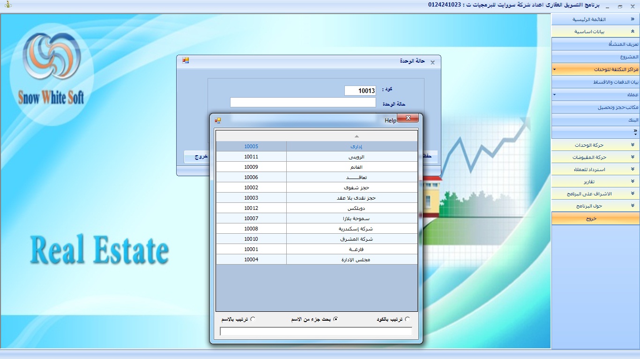Expand the 'حركة الوحدات' sidebar section

[632, 145]
